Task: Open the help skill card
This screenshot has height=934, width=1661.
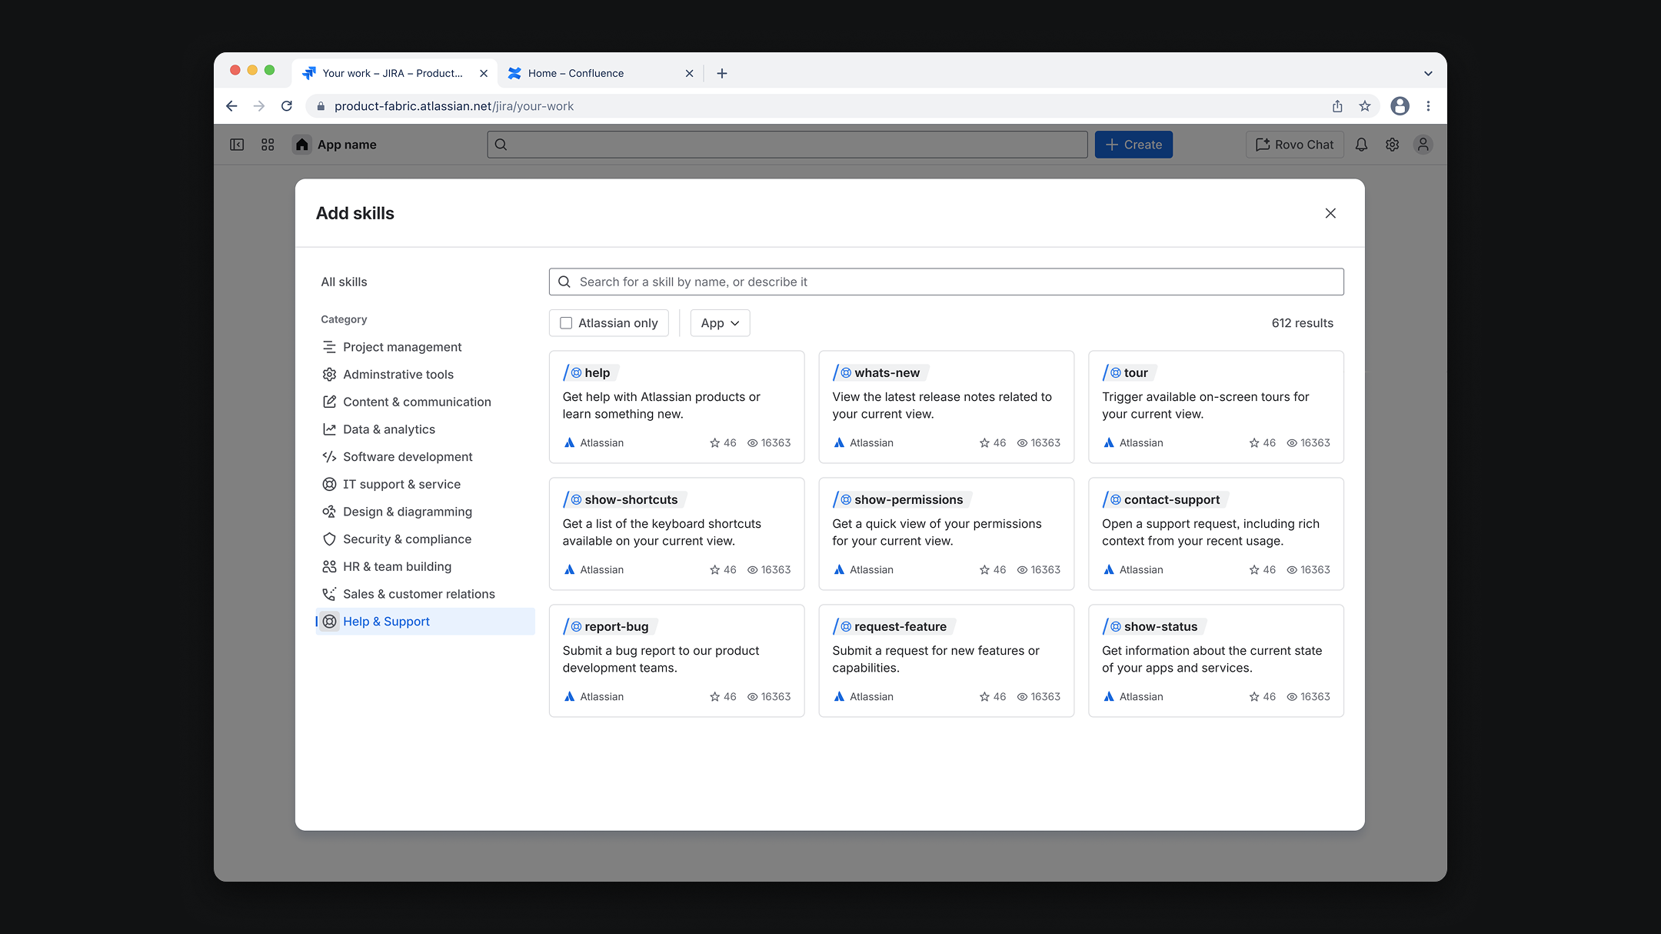Action: [677, 407]
